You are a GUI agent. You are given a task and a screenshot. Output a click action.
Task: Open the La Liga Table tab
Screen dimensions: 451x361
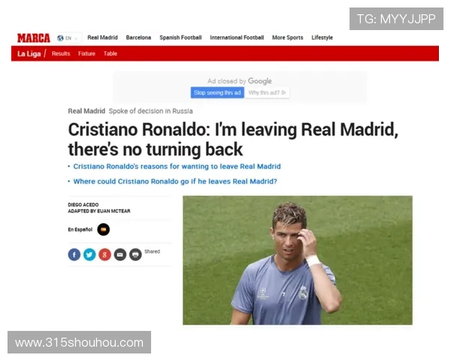[x=110, y=53]
